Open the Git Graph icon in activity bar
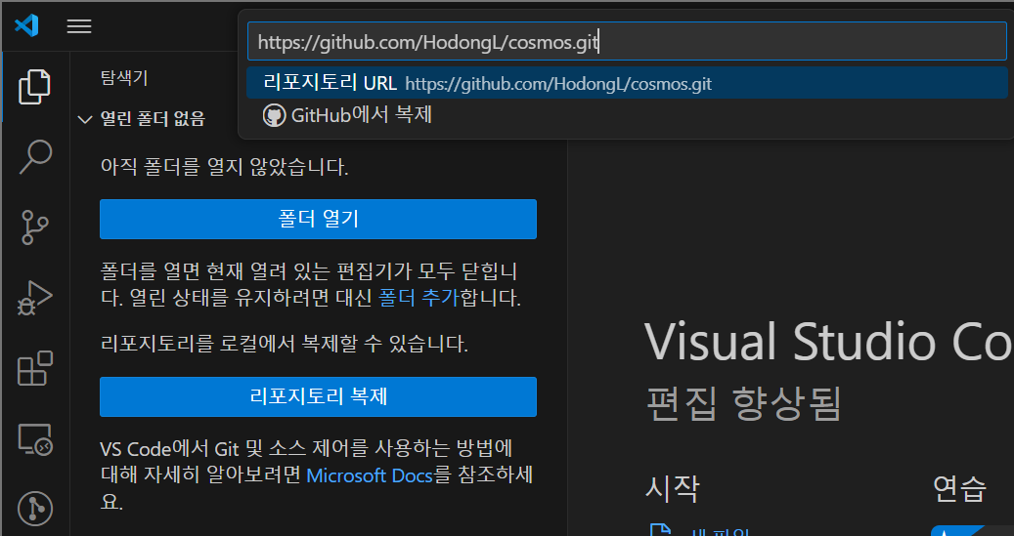The image size is (1014, 536). coord(35,509)
